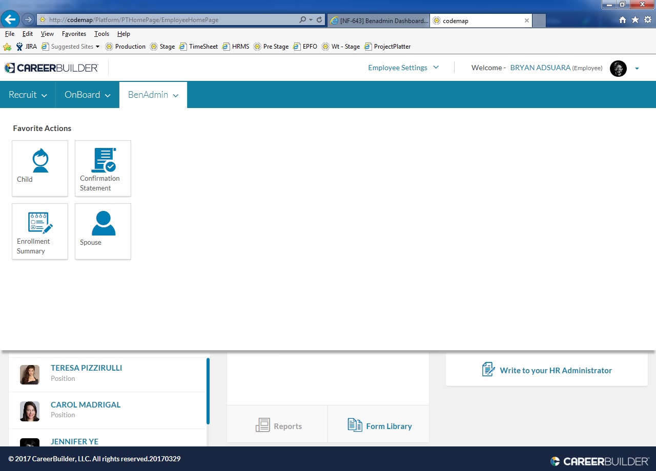Image resolution: width=656 pixels, height=471 pixels.
Task: Refresh the page using the reload icon
Action: coord(319,20)
